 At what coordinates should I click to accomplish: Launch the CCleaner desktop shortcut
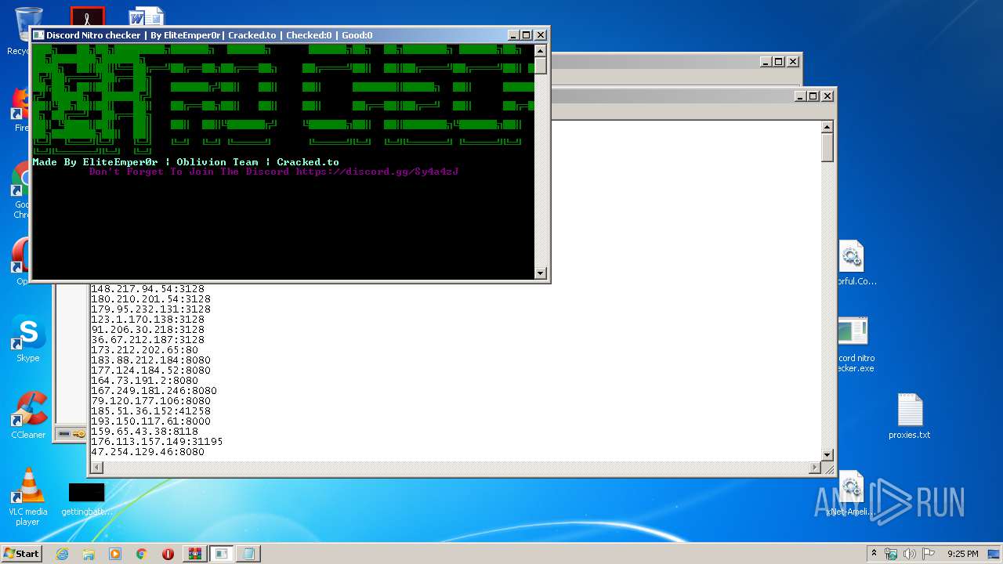point(28,415)
